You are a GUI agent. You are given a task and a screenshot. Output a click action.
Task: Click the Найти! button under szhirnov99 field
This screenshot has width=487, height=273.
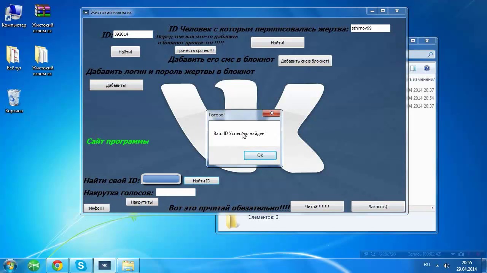tap(278, 43)
